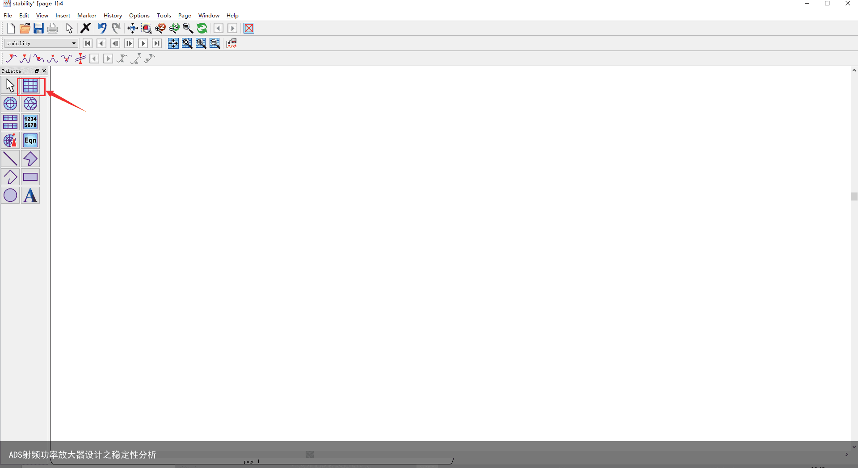Open the Edit menu

pos(24,15)
